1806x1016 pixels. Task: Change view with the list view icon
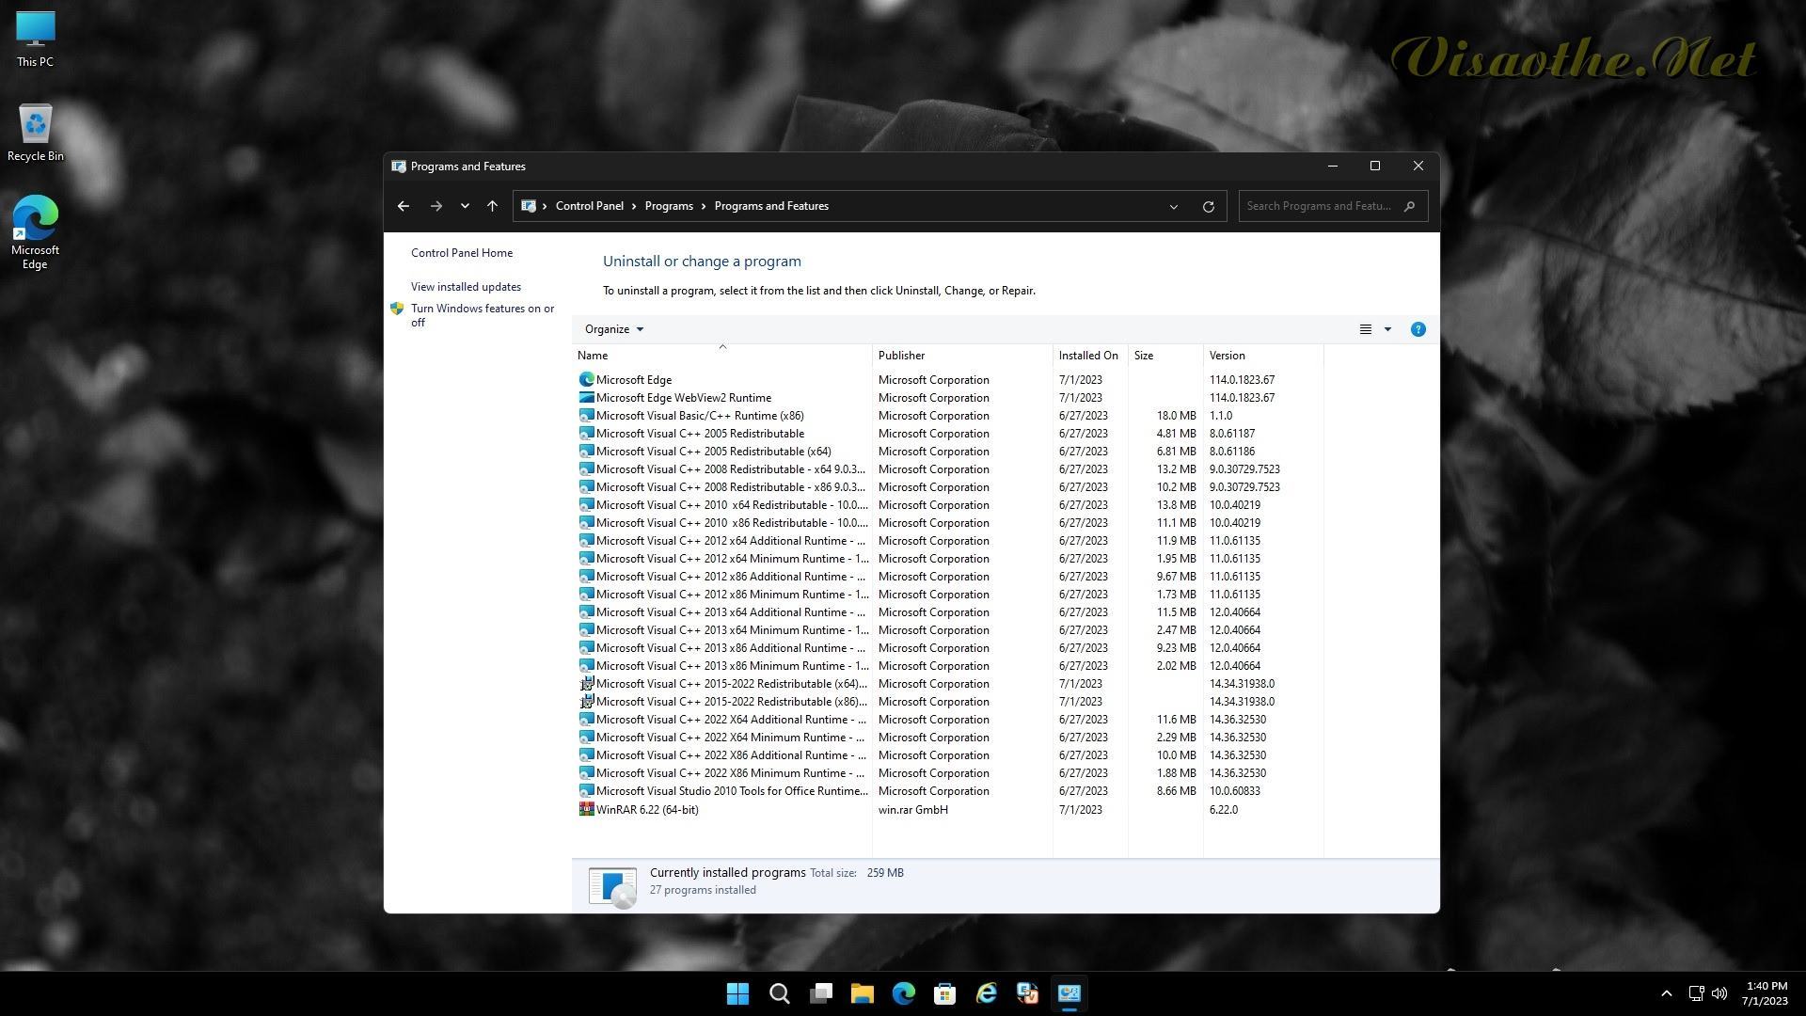tap(1366, 329)
